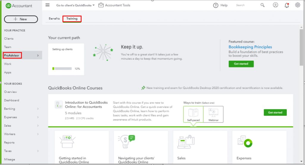Open the Getting started in QuickBooks Online card
The width and height of the screenshot is (305, 165).
coord(82,147)
